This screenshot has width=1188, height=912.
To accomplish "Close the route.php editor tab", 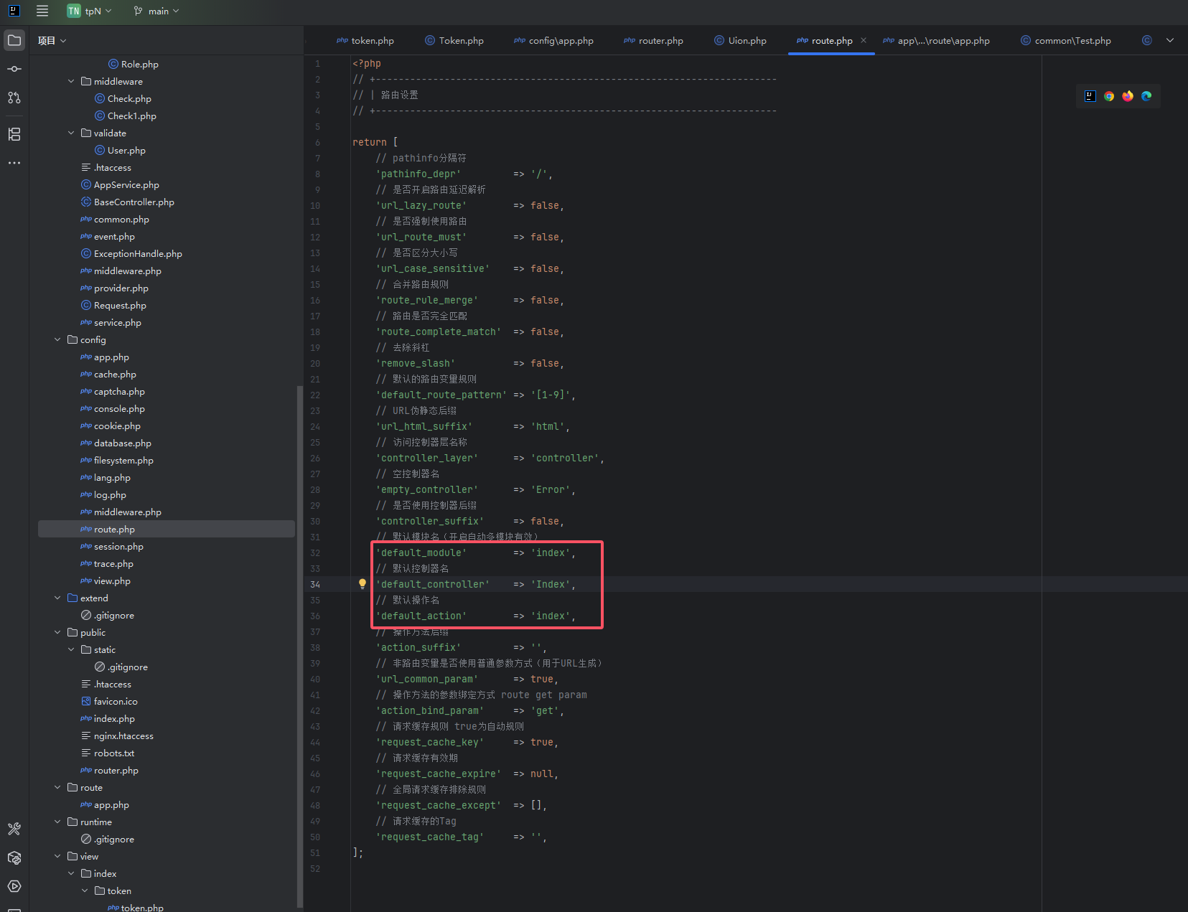I will point(864,40).
